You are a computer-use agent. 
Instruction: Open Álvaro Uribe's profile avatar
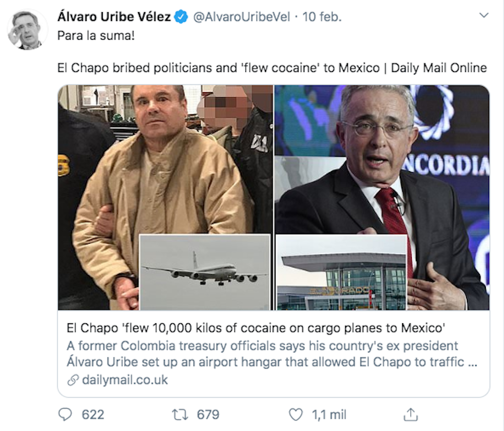pos(27,30)
